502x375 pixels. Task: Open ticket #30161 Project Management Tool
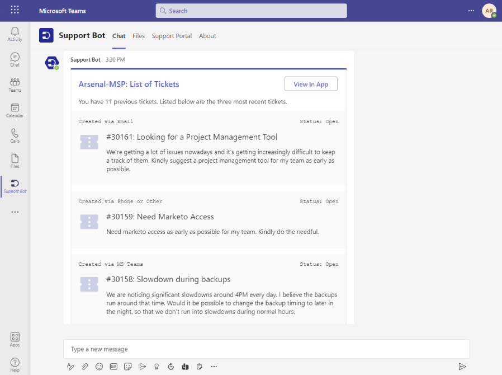(192, 137)
